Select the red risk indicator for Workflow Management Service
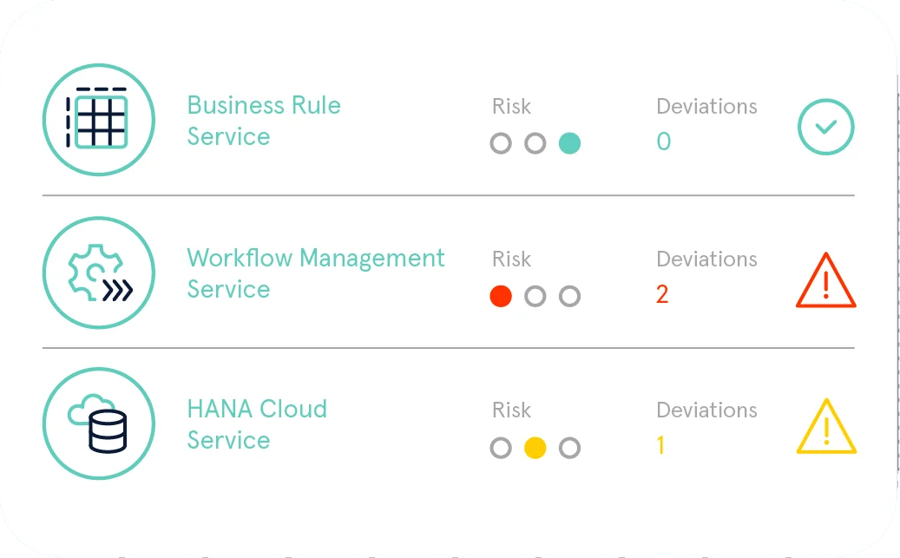This screenshot has width=900, height=558. 501,296
